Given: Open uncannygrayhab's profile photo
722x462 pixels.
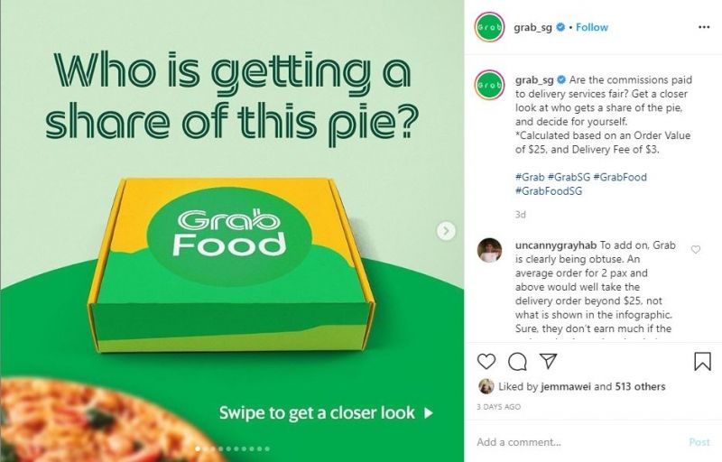Looking at the screenshot, I should [489, 250].
